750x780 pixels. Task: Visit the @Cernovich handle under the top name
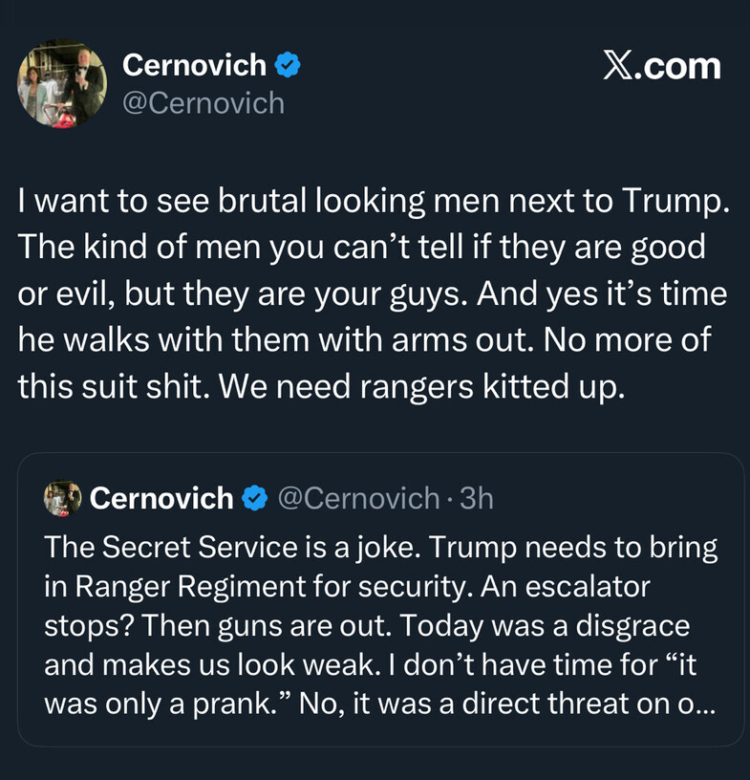(x=204, y=102)
